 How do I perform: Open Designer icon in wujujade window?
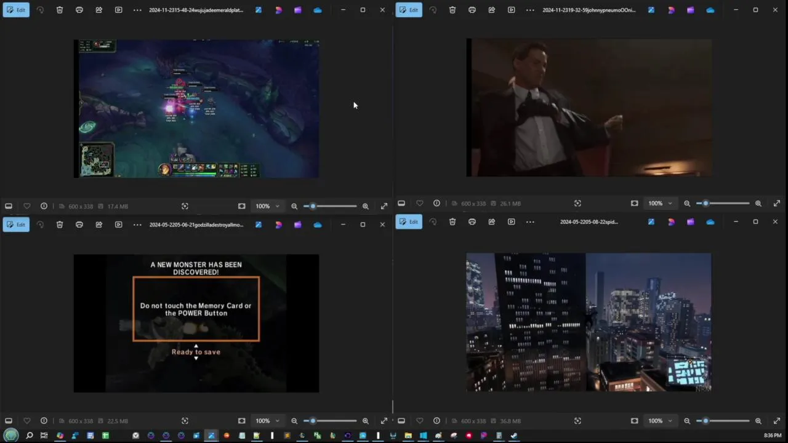[278, 10]
